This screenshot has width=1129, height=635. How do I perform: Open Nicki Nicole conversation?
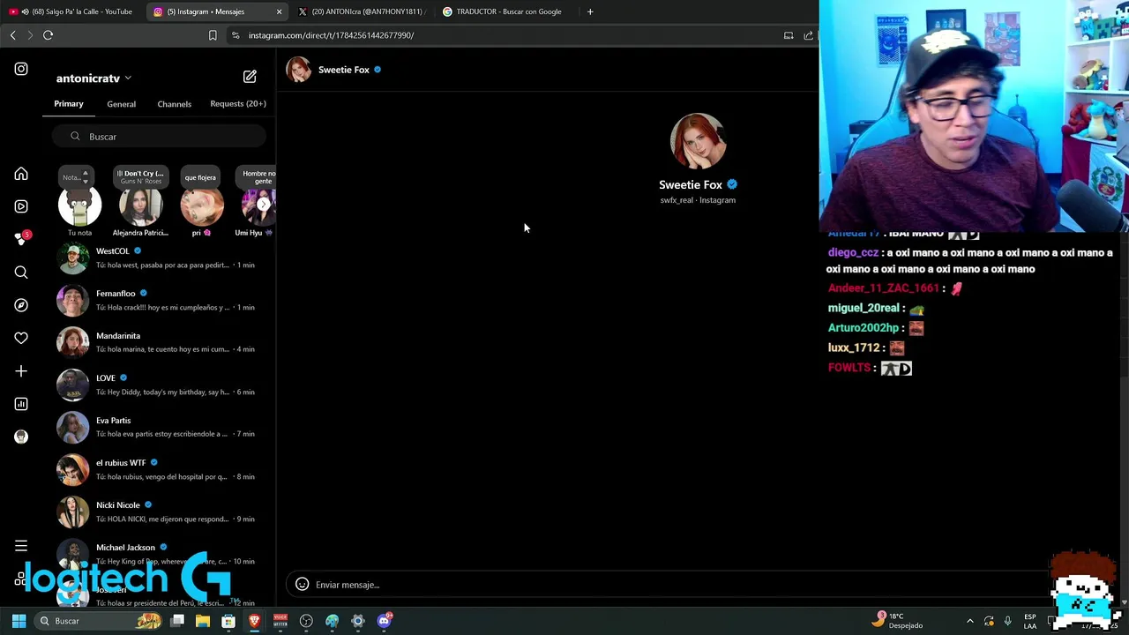[x=159, y=512]
